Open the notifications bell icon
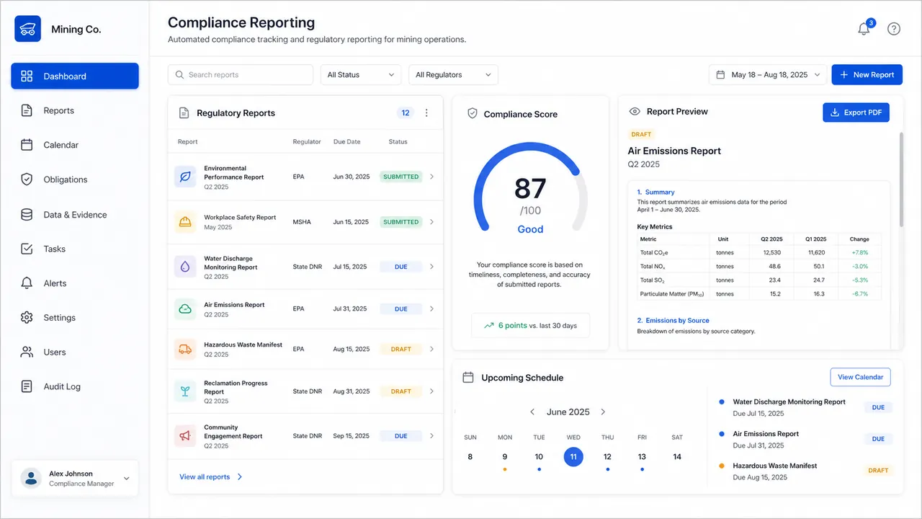This screenshot has width=922, height=519. click(x=864, y=29)
